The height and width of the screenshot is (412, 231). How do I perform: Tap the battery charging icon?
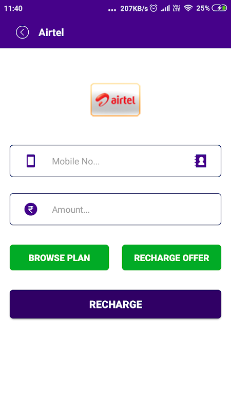(219, 8)
